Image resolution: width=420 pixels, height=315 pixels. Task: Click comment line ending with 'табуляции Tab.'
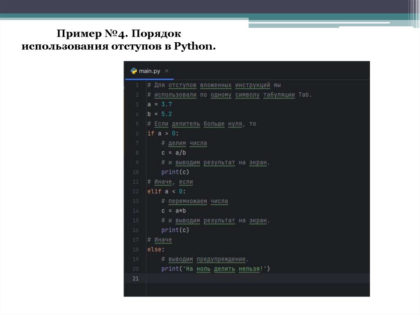point(230,95)
